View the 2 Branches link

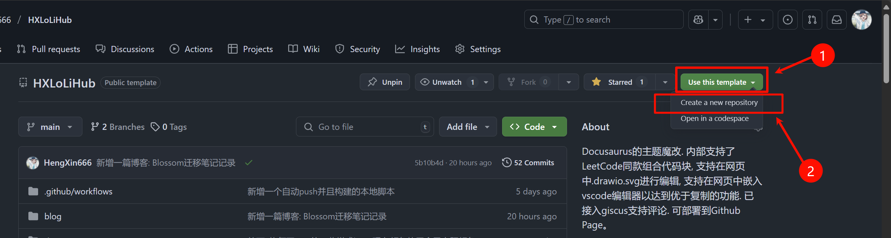point(117,127)
